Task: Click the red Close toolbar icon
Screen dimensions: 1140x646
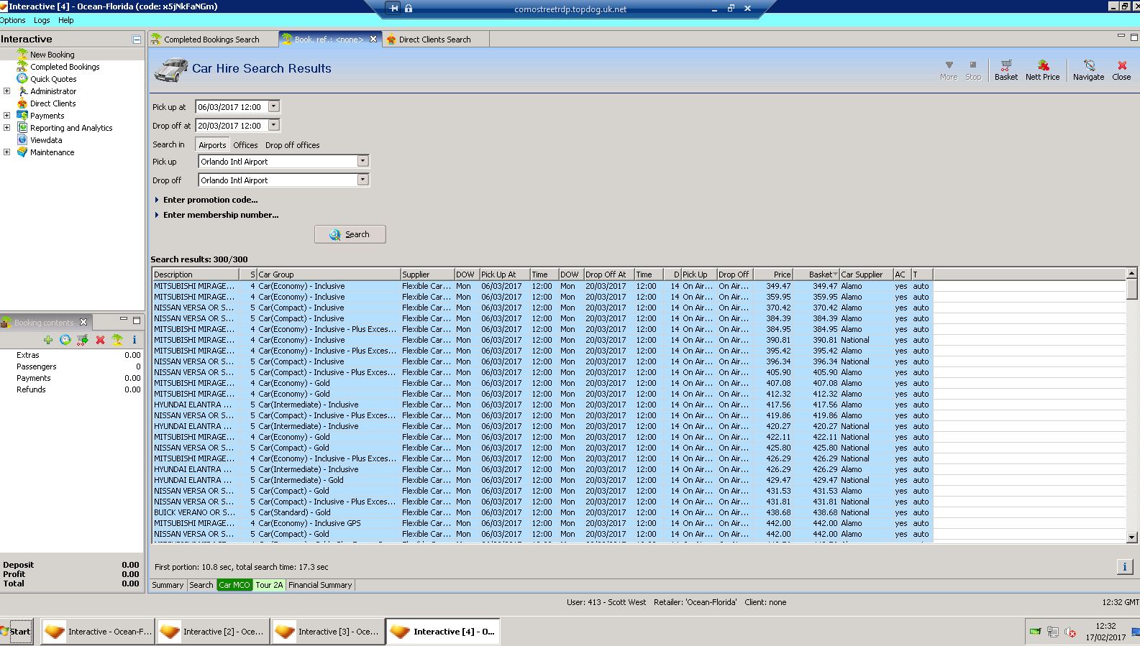Action: (1121, 65)
